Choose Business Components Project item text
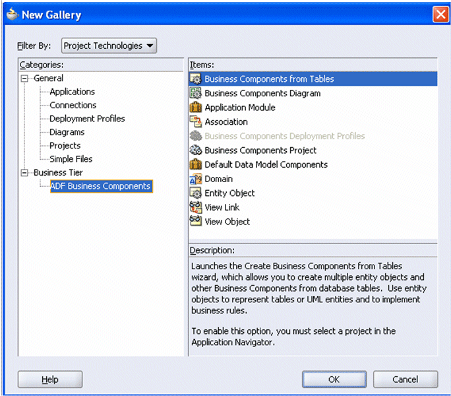This screenshot has height=396, width=451. 260,150
